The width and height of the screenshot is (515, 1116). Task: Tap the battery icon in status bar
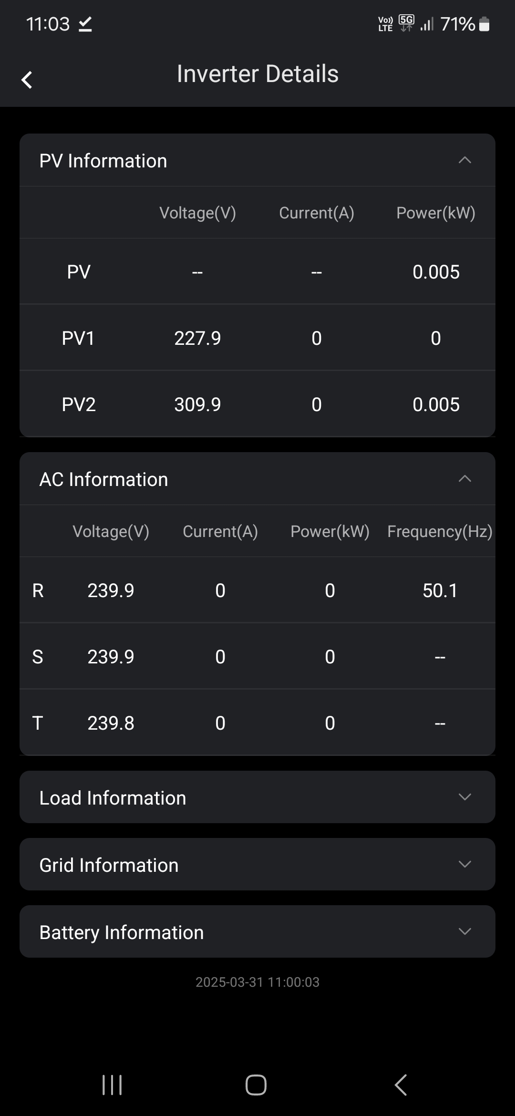[484, 24]
